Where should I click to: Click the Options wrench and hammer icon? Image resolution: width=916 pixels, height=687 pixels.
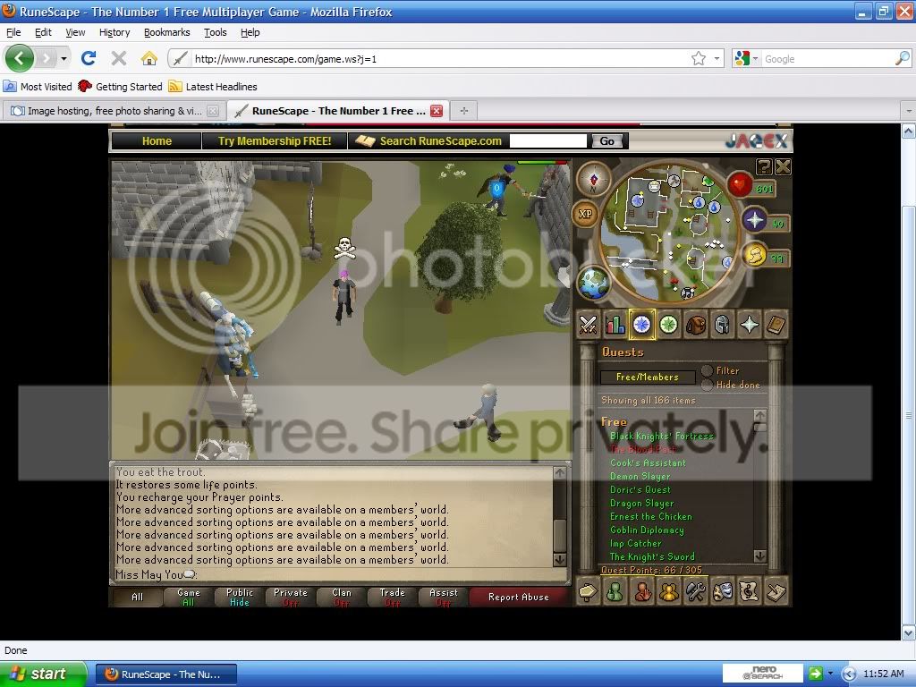click(x=696, y=591)
